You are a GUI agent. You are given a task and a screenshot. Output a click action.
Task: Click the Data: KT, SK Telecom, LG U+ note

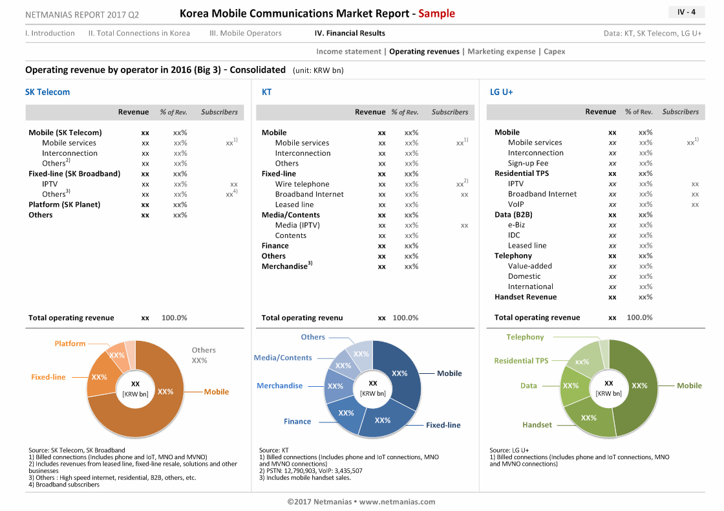[652, 33]
